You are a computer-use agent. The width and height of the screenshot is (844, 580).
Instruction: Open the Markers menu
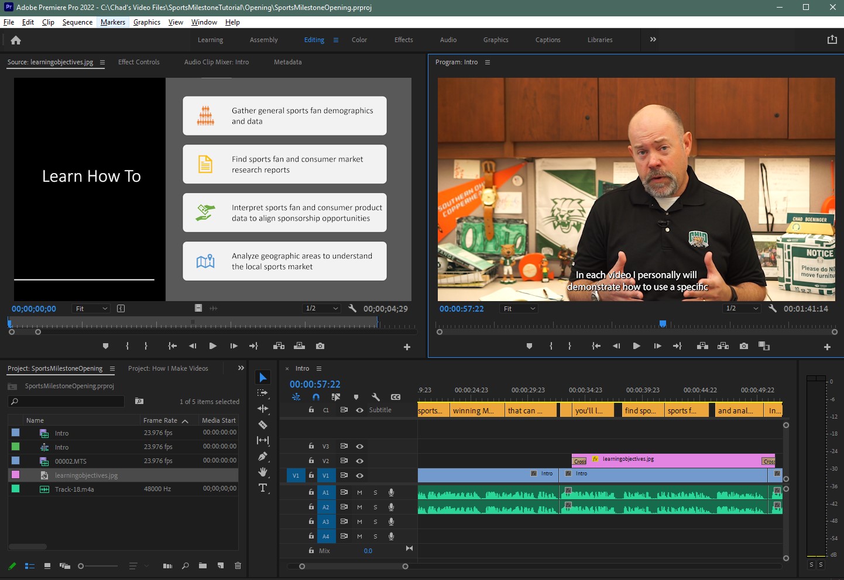[113, 22]
